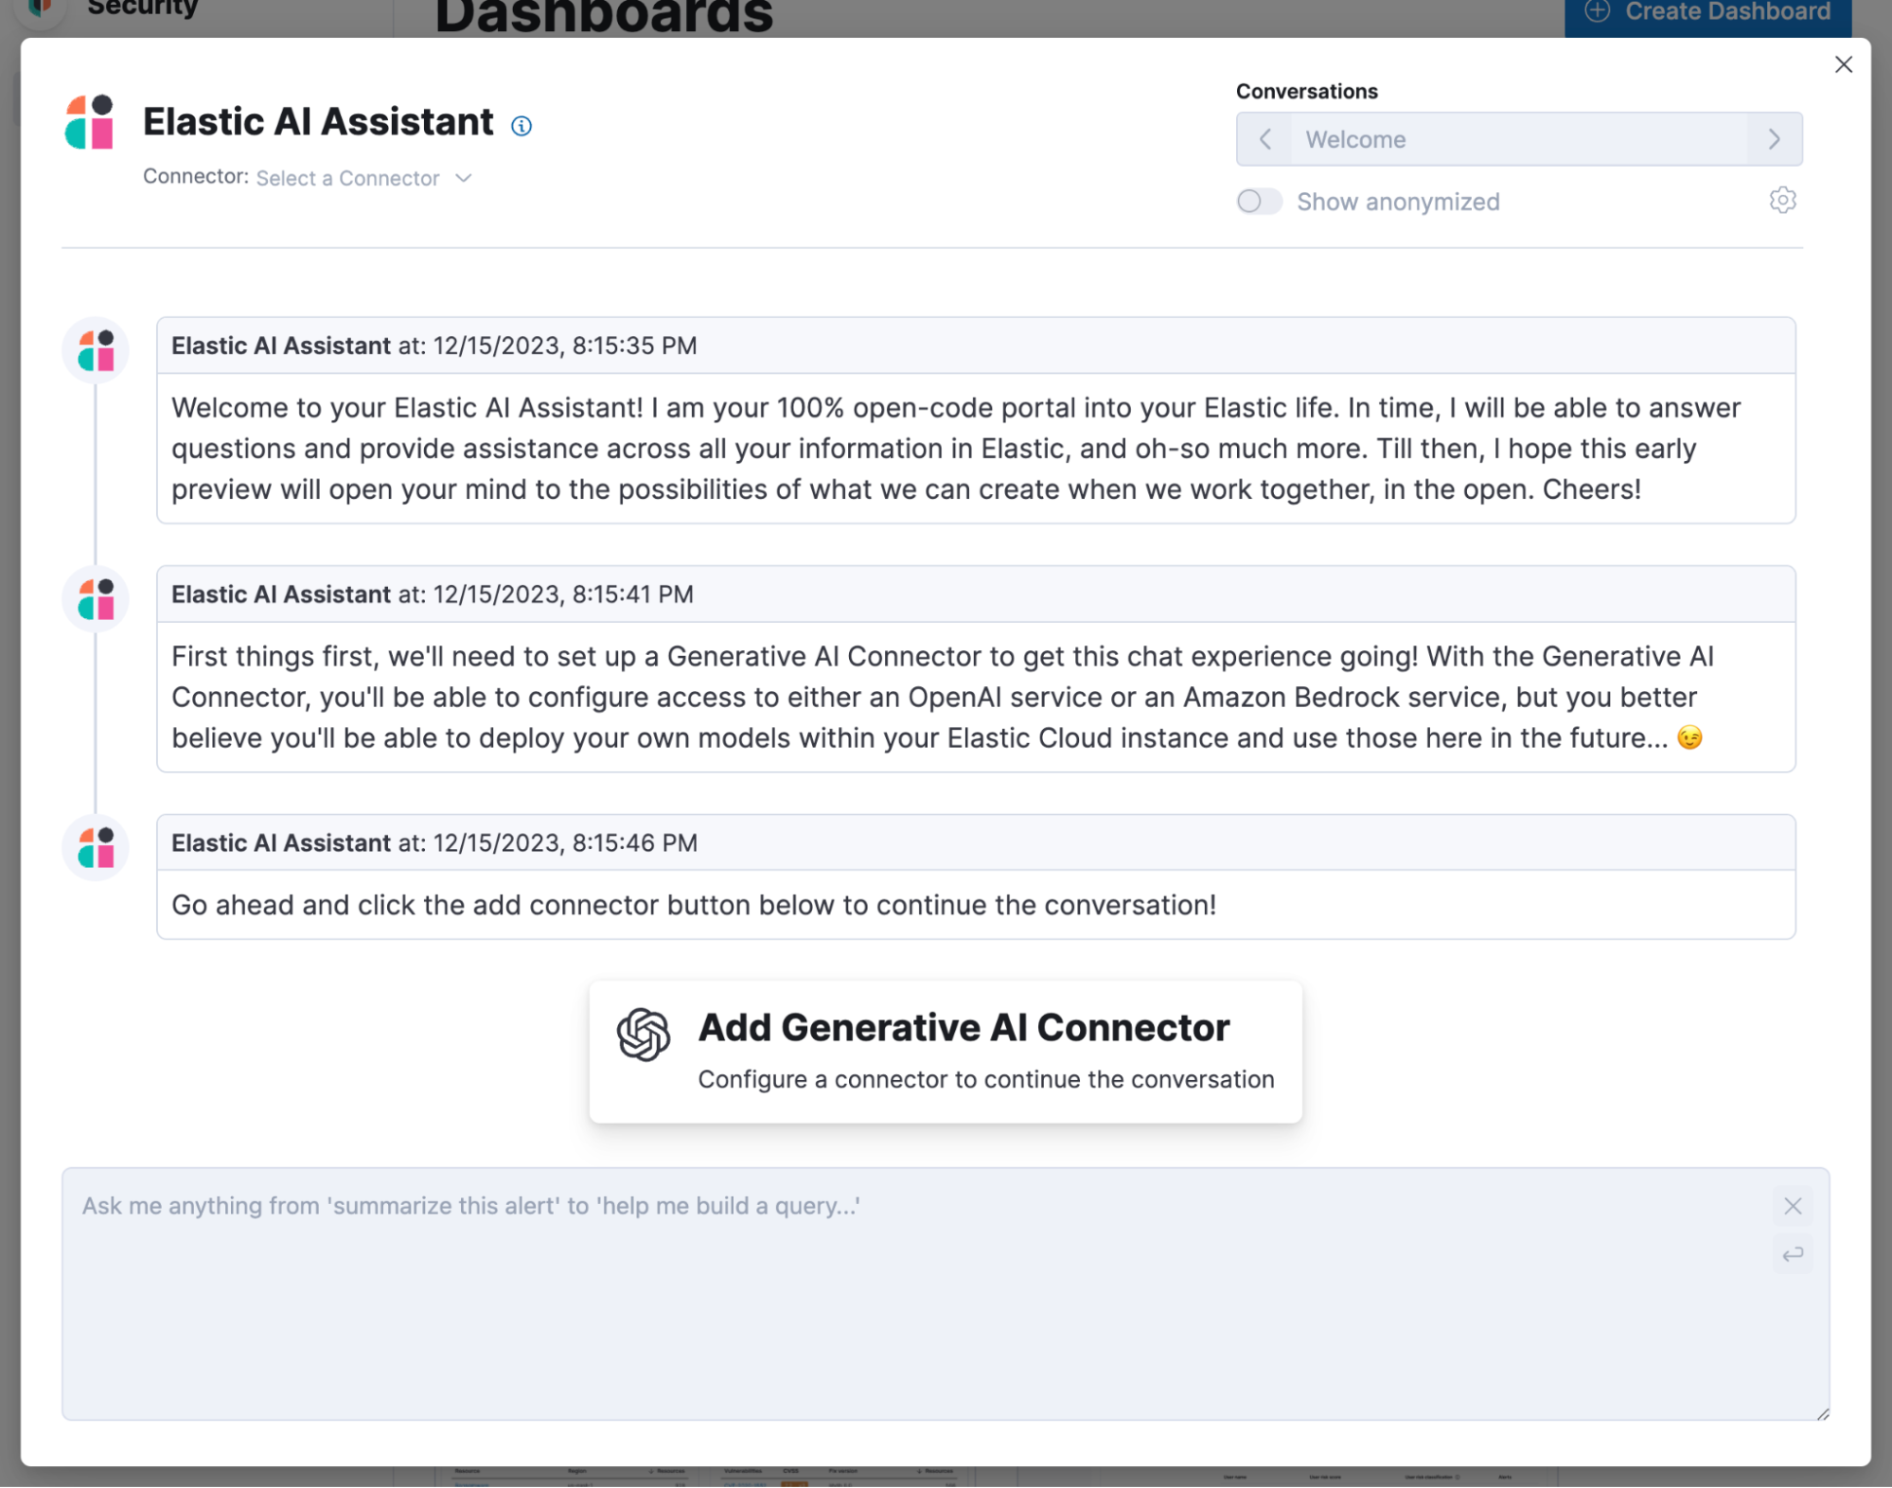This screenshot has width=1892, height=1488.
Task: Click the close X icon on dialog
Action: 1843,64
